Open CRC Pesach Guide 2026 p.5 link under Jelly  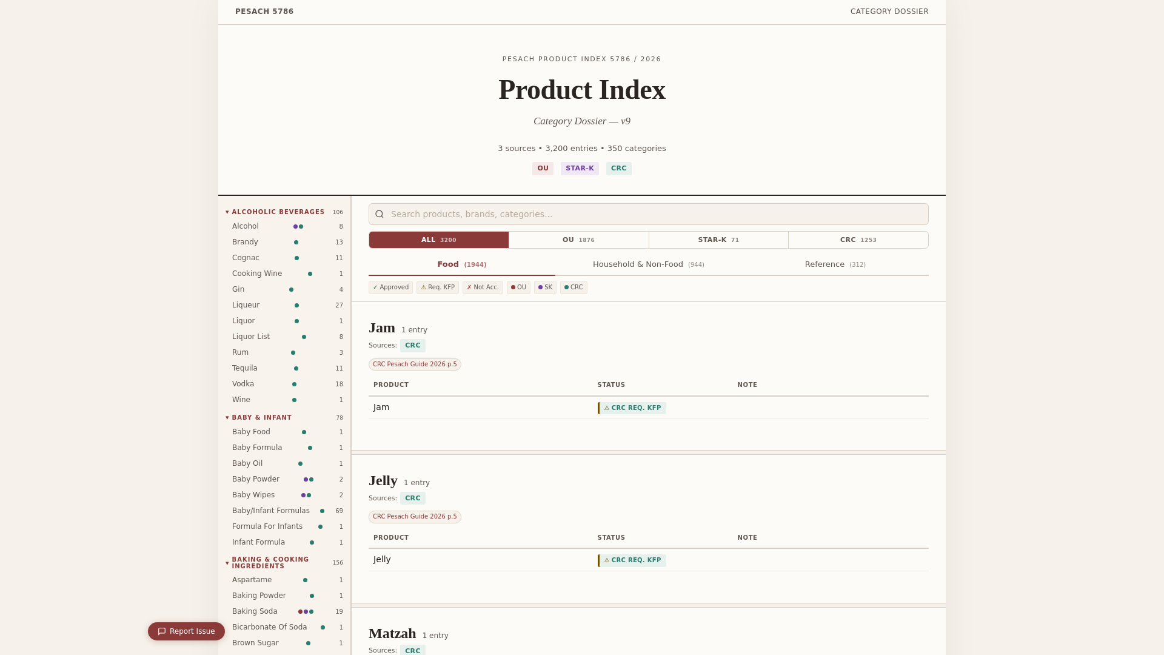click(415, 517)
